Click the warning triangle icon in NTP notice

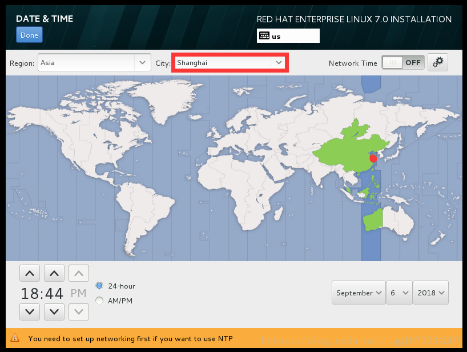point(15,338)
